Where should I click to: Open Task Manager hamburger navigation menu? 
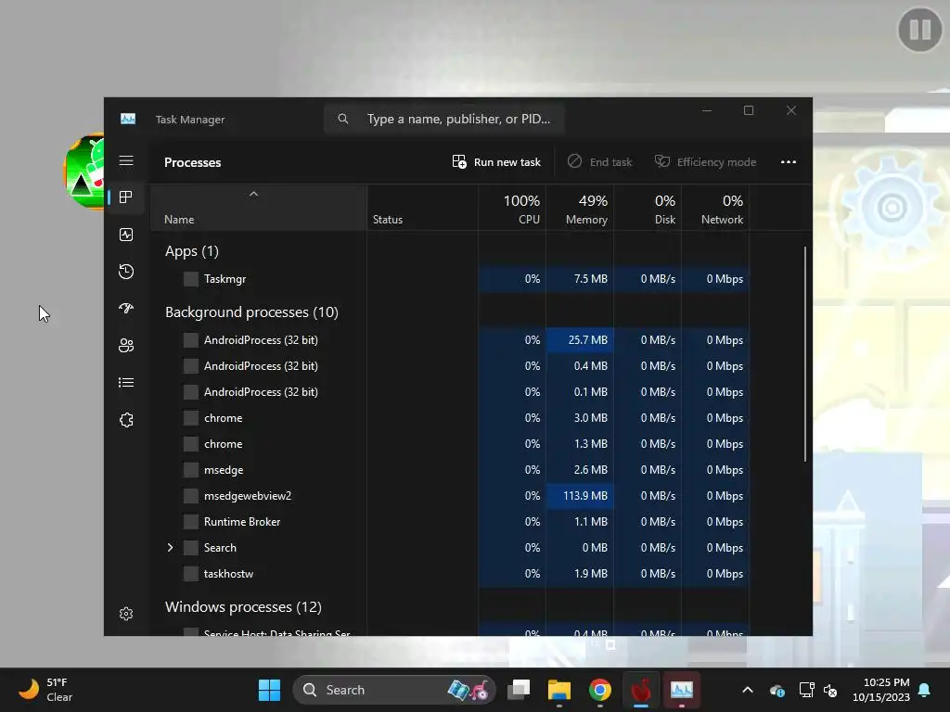pos(126,160)
